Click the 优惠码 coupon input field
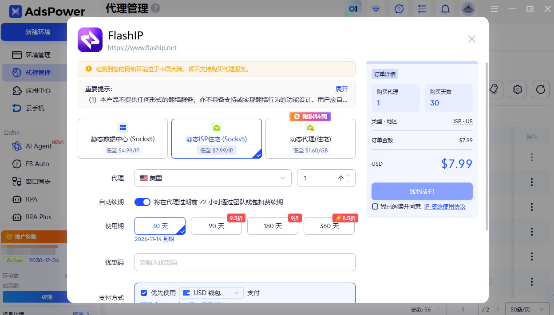 (245, 262)
